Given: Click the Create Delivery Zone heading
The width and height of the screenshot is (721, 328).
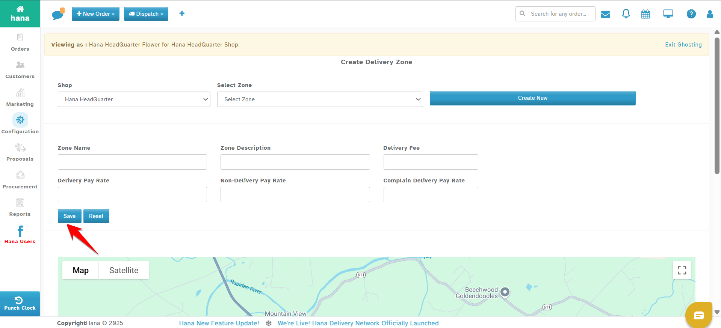Looking at the screenshot, I should (x=376, y=62).
